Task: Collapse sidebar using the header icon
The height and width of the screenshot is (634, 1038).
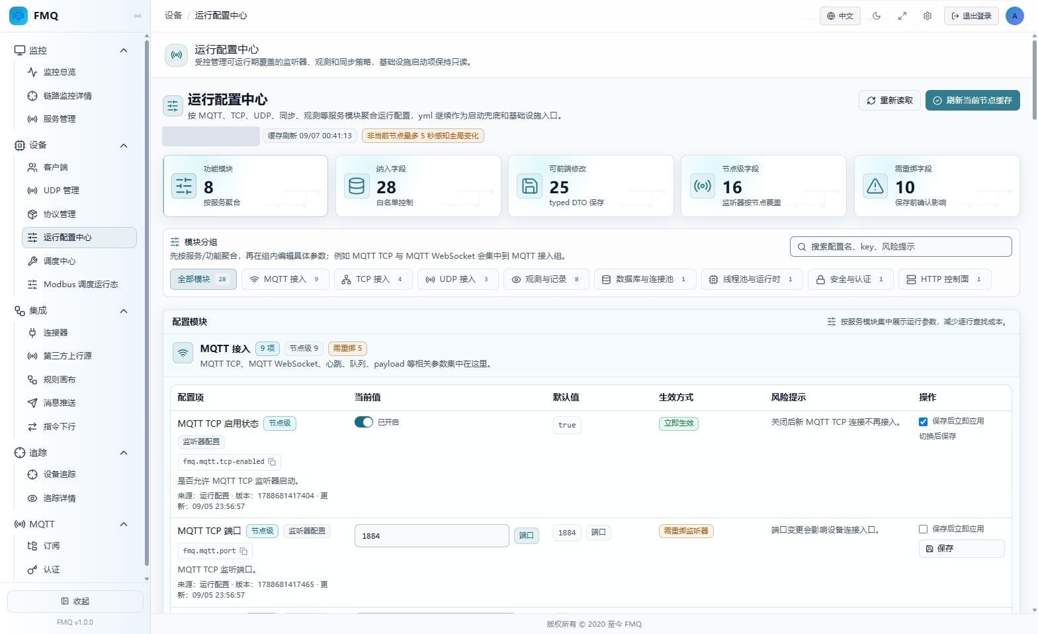Action: click(138, 16)
